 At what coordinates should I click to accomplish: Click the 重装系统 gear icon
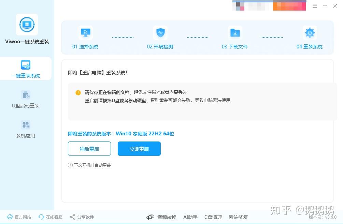point(310,33)
